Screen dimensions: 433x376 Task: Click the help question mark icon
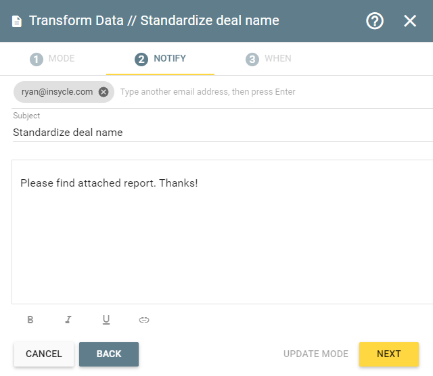374,21
